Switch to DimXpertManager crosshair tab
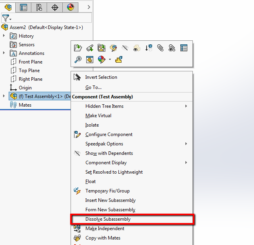The image size is (254, 245). [x=55, y=7]
